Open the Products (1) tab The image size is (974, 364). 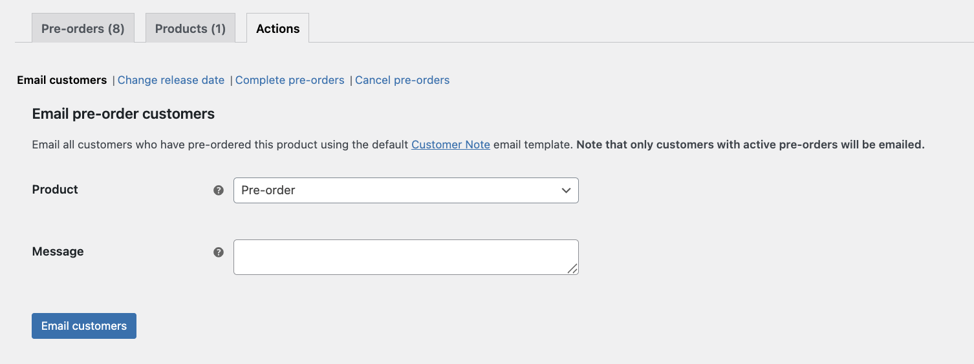pos(190,28)
